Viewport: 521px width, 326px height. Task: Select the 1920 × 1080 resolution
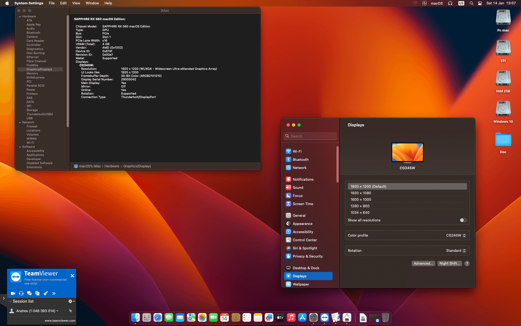click(x=407, y=193)
